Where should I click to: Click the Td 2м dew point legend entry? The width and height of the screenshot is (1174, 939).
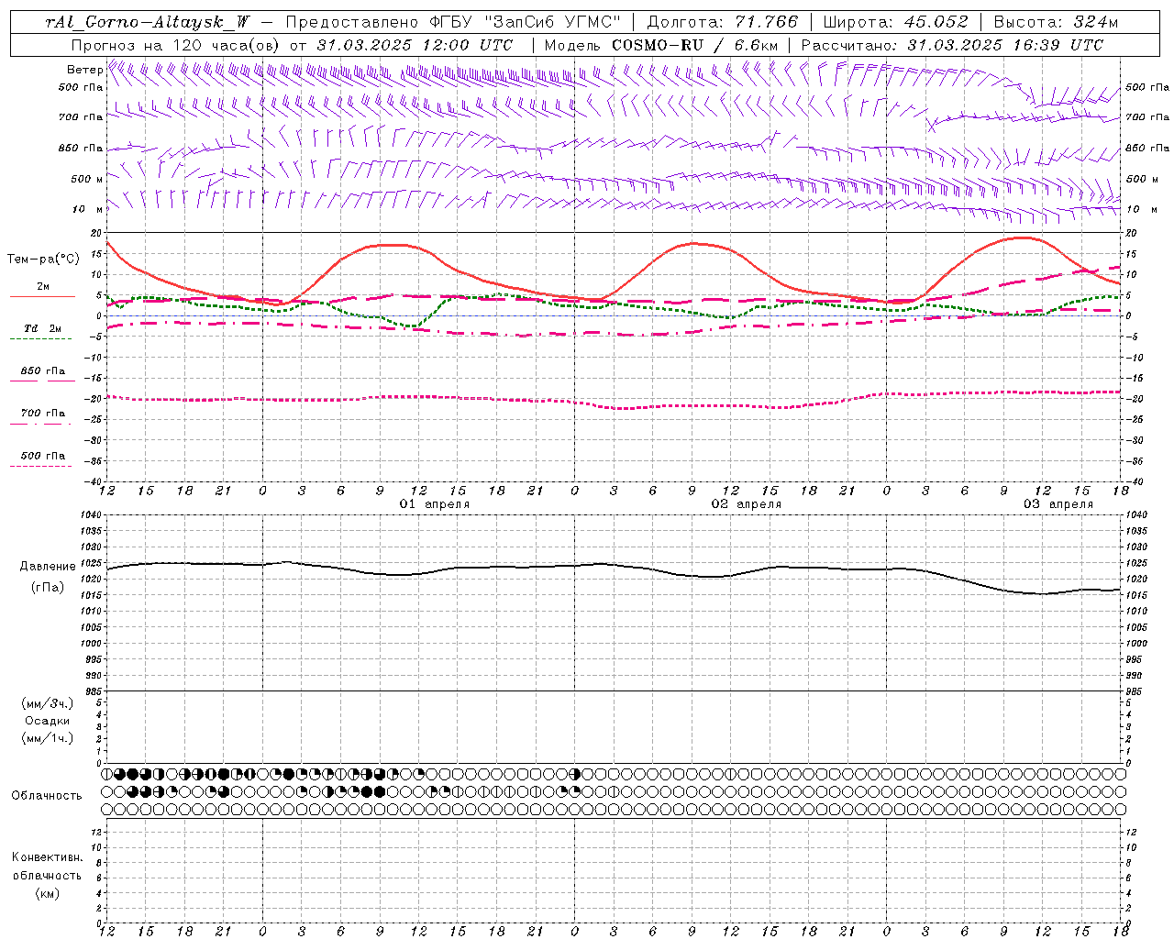[43, 328]
